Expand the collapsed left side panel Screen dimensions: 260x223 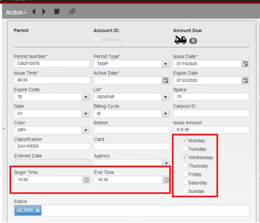pos(3,129)
